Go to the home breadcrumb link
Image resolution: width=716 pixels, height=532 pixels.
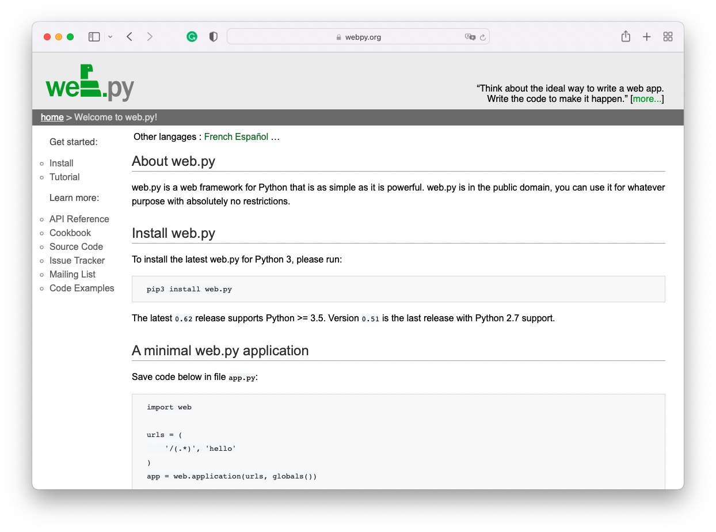coord(52,117)
